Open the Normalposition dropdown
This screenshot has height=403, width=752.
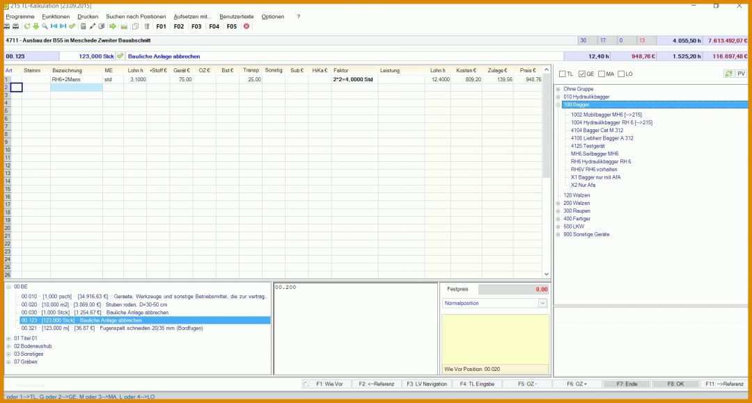click(542, 303)
